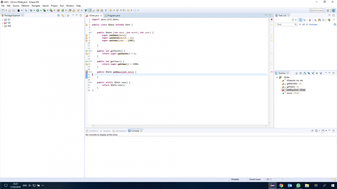Click the New Java Package toolbar icon
Image resolution: width=337 pixels, height=189 pixels.
coord(58,10)
